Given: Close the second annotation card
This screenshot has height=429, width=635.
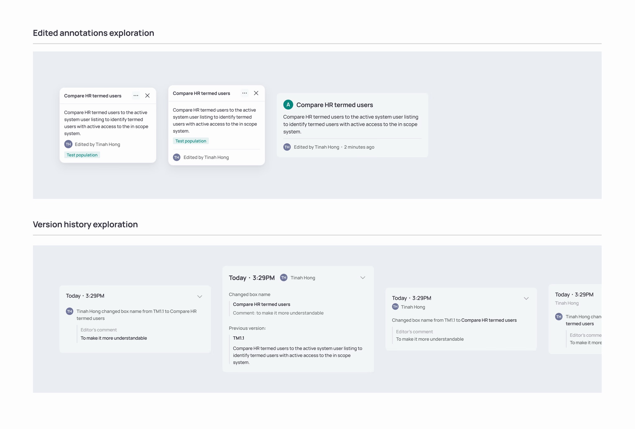Looking at the screenshot, I should 256,93.
